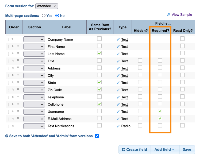Move Text Notifications field up

tap(12, 126)
